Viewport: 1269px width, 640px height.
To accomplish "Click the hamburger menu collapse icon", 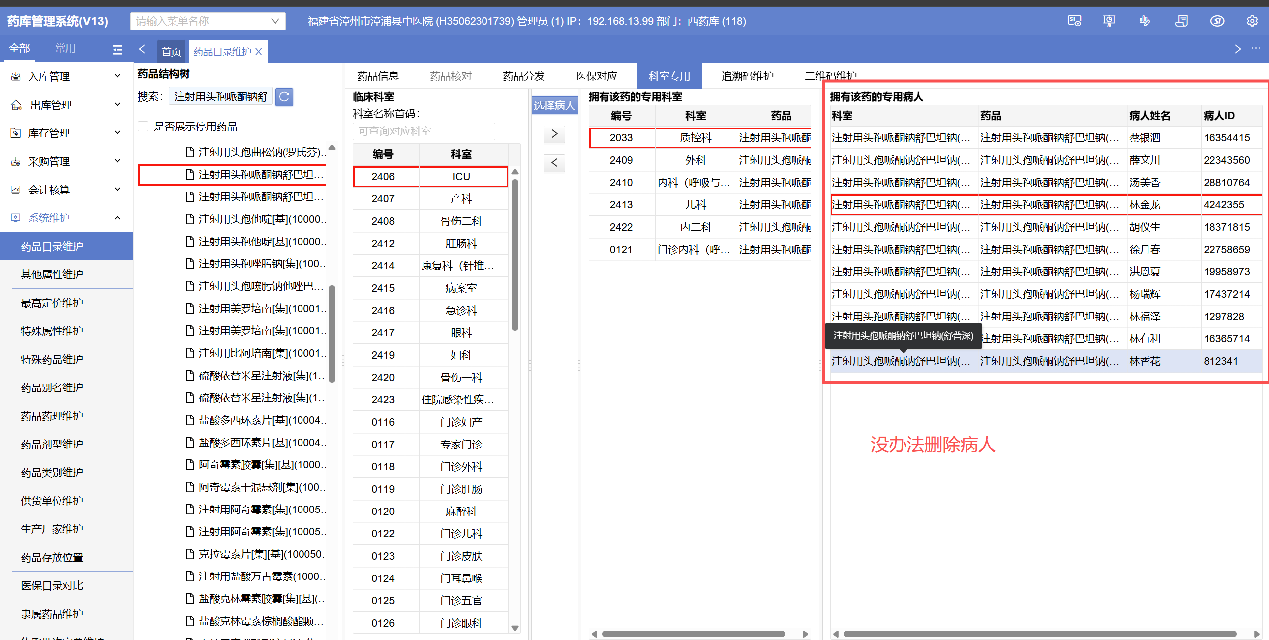I will [118, 49].
